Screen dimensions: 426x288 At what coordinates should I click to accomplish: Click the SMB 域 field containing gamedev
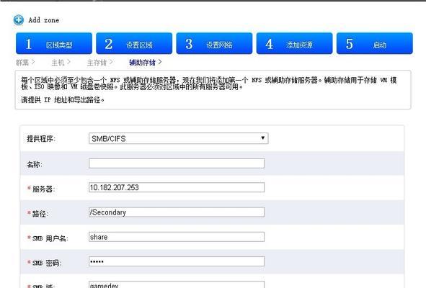coord(177,284)
